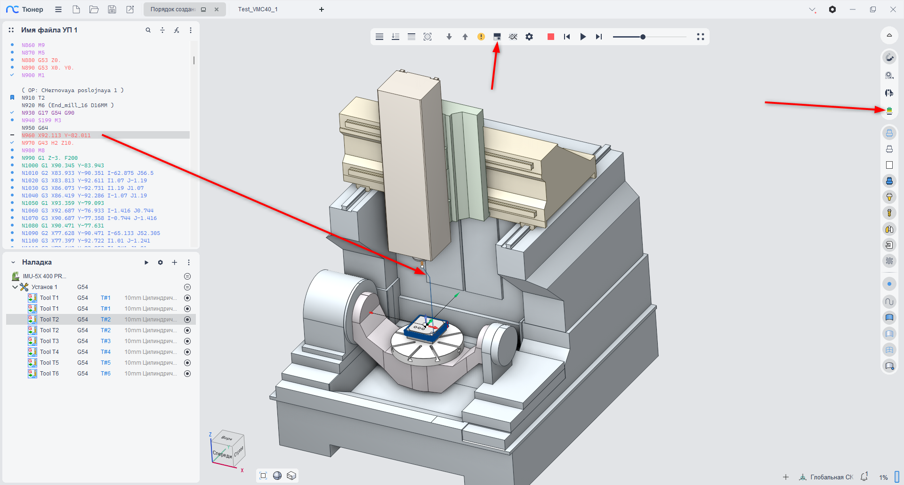Viewport: 904px width, 485px height.
Task: Click skip to next step button
Action: tap(598, 37)
